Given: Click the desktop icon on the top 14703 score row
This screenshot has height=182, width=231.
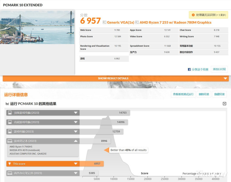Looking at the screenshot, I should point(10,113).
